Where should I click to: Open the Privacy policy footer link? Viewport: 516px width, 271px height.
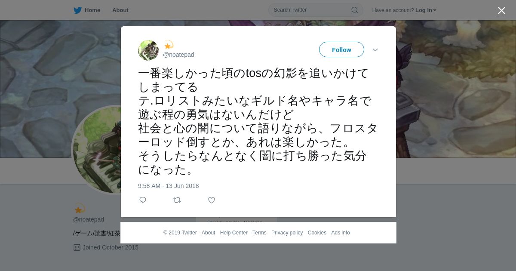pyautogui.click(x=287, y=233)
